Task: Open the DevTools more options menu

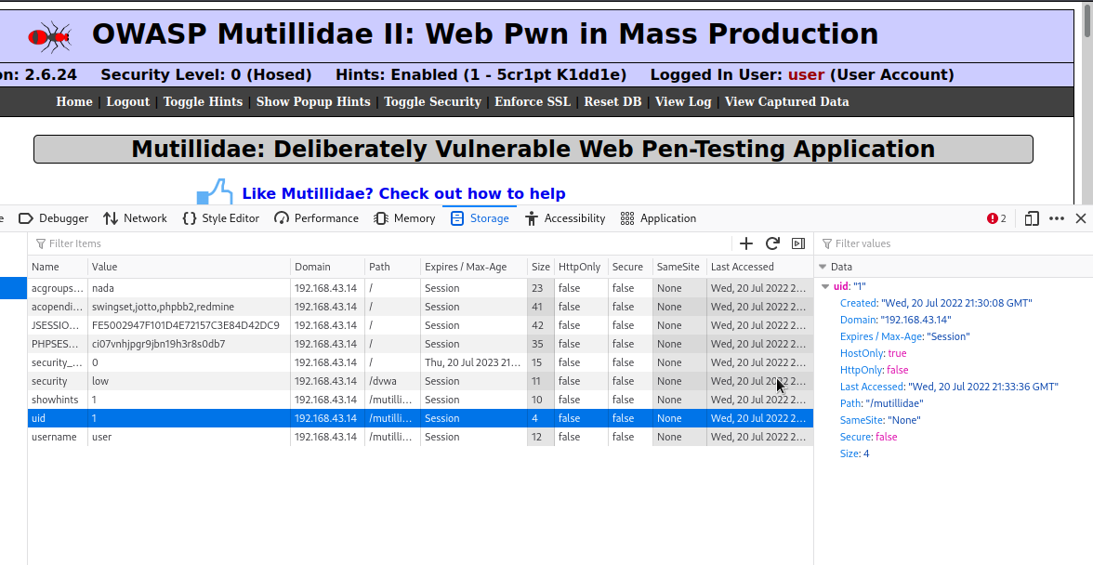Action: (x=1057, y=218)
